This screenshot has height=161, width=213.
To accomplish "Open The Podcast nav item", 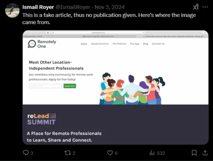I will pyautogui.click(x=119, y=44).
